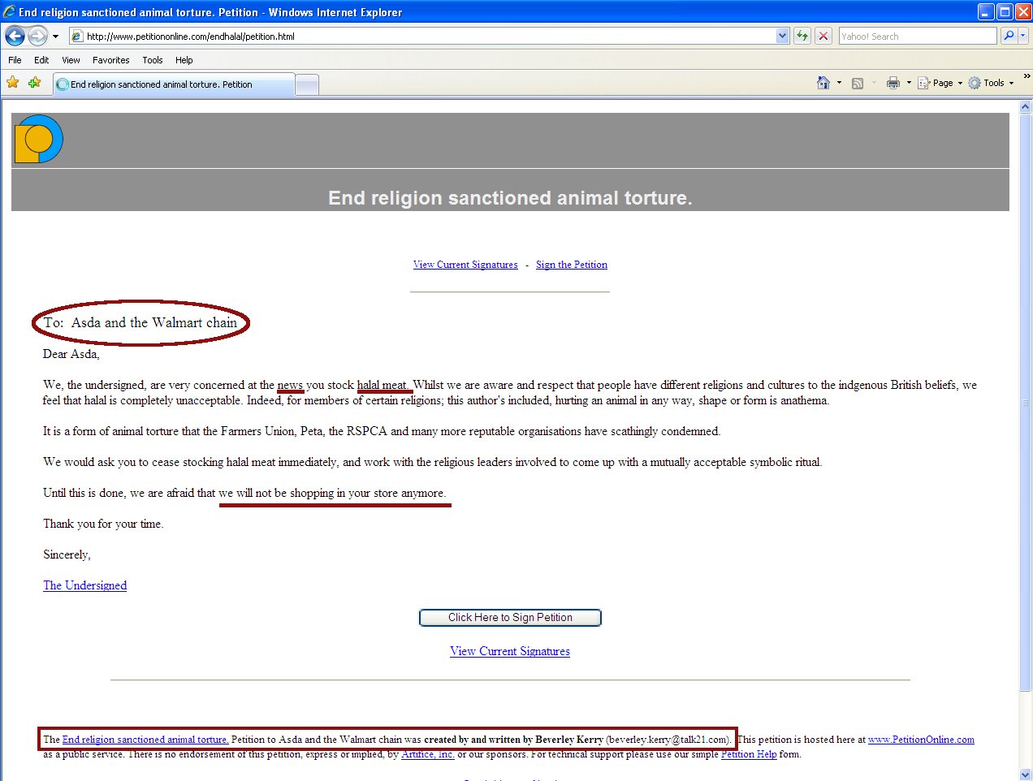Open the Page menu dropdown
1033x781 pixels.
[x=940, y=83]
